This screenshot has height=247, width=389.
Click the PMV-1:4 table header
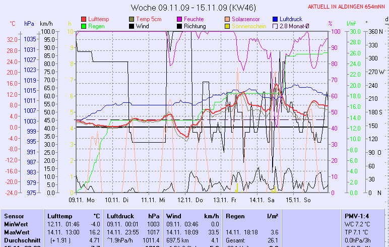click(356, 215)
